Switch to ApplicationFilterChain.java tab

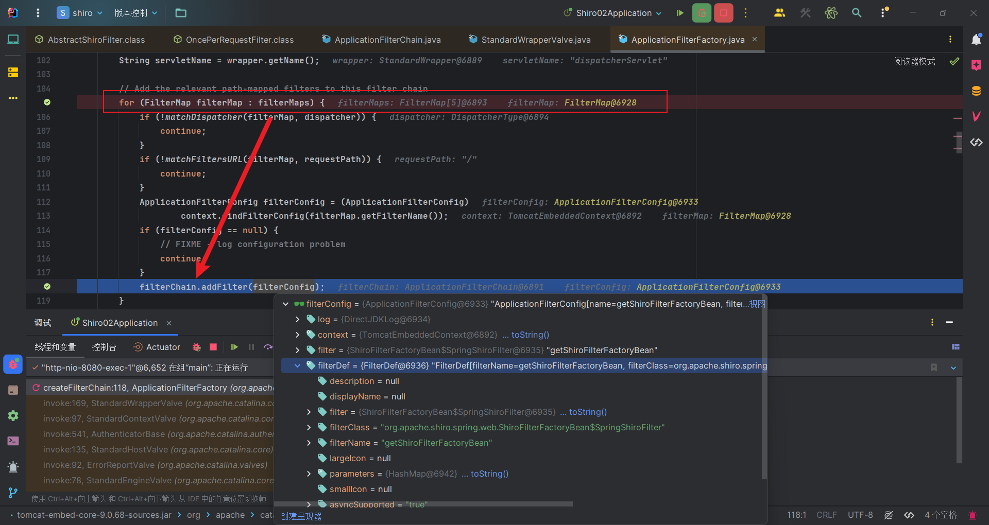381,40
